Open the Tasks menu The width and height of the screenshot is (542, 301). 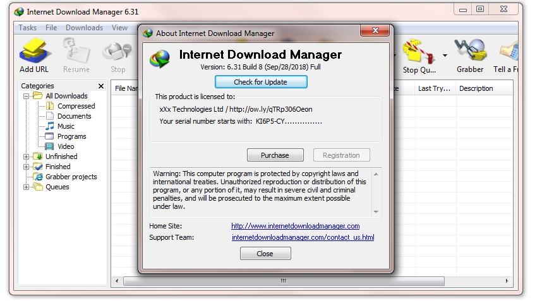(x=28, y=28)
